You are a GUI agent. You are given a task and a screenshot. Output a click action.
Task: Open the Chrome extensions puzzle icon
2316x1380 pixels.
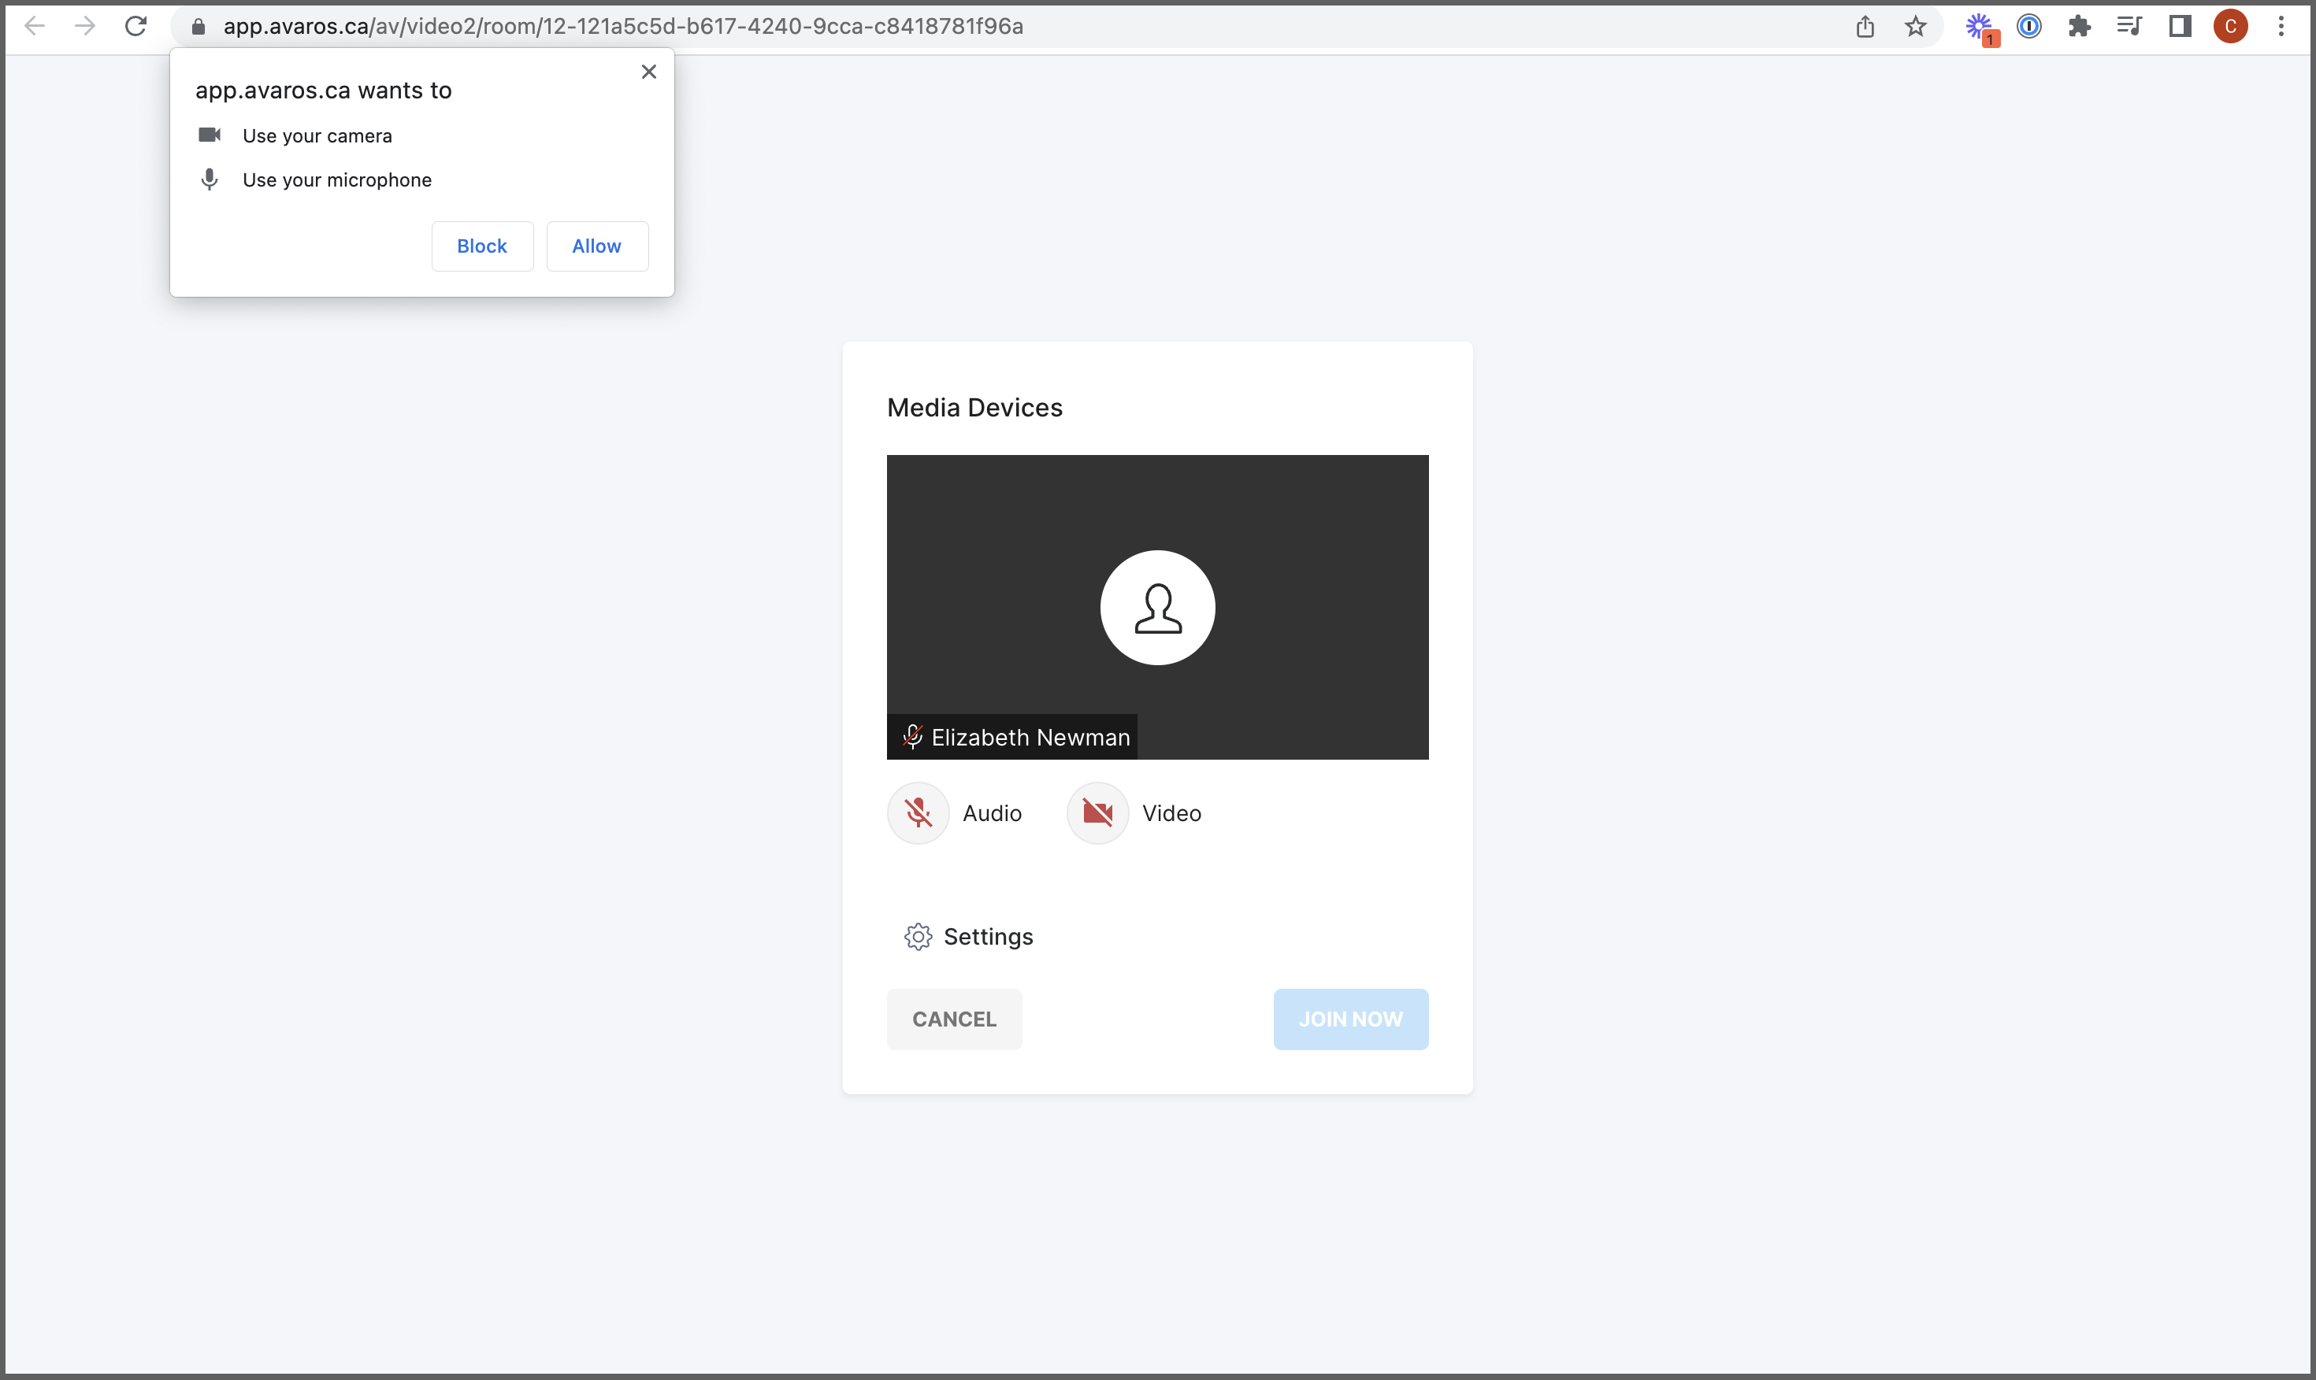(x=2080, y=26)
